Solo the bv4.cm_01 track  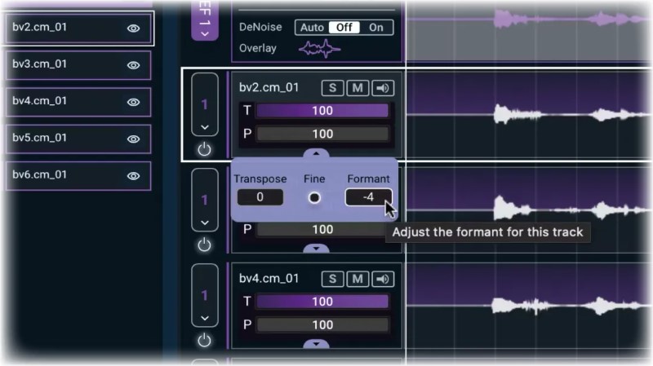coord(332,279)
